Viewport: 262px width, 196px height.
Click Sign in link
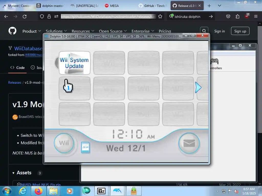(x=219, y=31)
